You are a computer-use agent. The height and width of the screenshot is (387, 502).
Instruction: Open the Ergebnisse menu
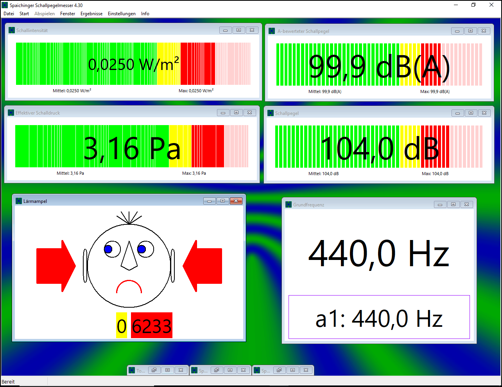pyautogui.click(x=91, y=14)
